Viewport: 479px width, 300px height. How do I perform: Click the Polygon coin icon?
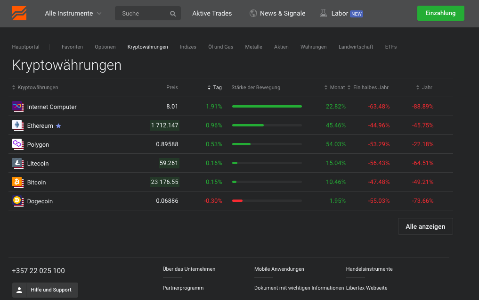[x=18, y=144]
